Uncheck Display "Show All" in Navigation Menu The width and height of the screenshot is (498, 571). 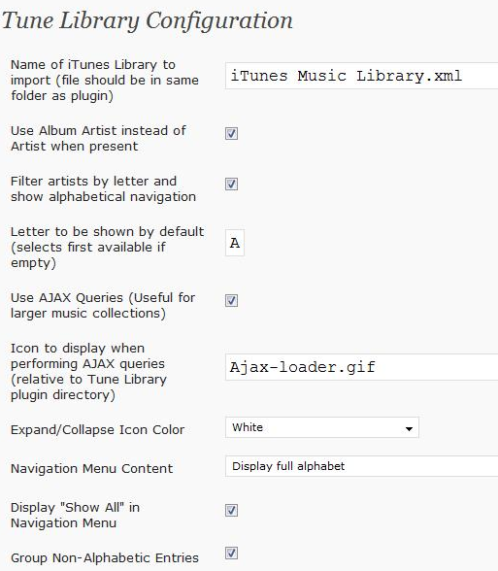pyautogui.click(x=231, y=510)
